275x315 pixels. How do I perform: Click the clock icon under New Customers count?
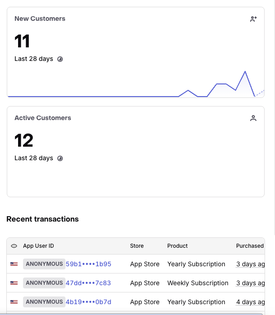[x=60, y=59]
